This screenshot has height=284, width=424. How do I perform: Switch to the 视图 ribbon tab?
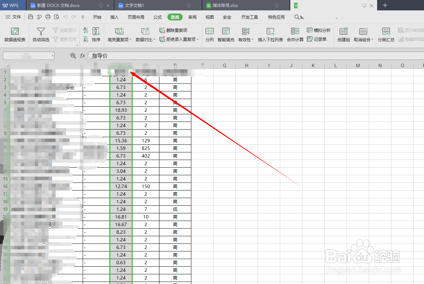[x=210, y=17]
